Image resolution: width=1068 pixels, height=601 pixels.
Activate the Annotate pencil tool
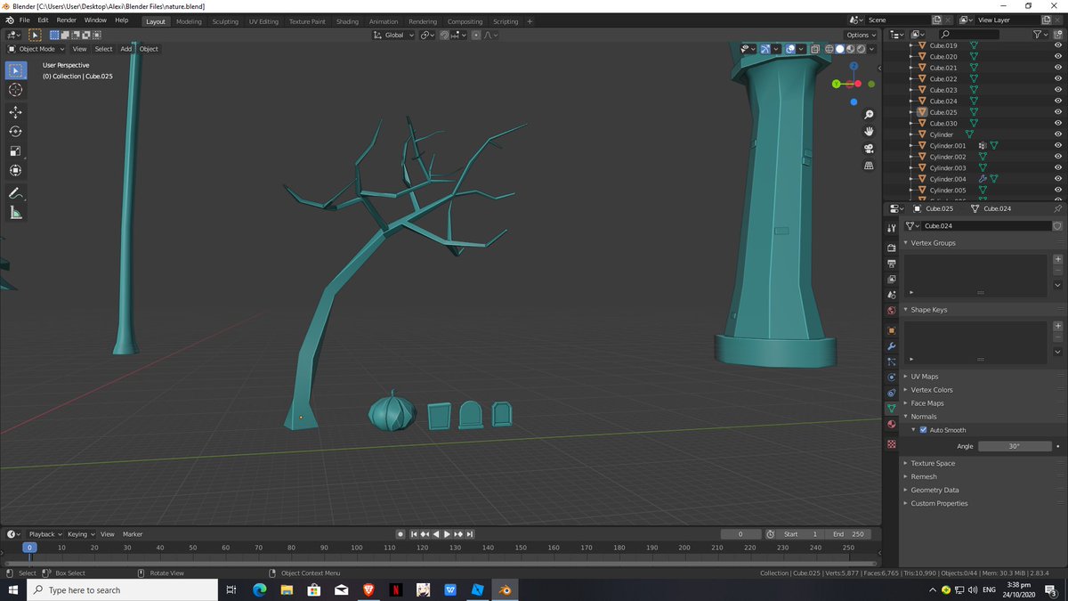(15, 193)
